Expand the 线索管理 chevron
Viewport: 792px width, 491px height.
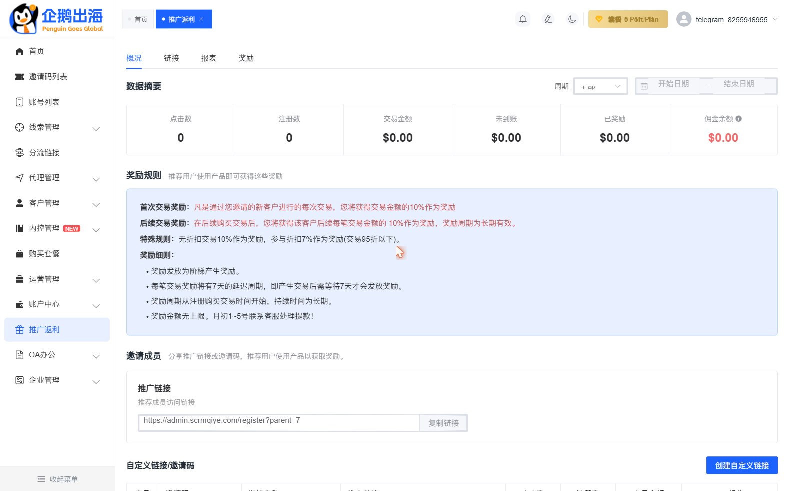click(96, 129)
